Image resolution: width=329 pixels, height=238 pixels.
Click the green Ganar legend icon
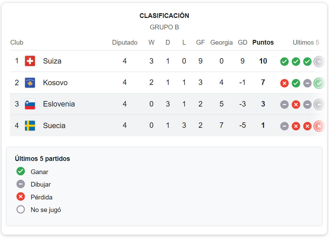[x=21, y=171]
